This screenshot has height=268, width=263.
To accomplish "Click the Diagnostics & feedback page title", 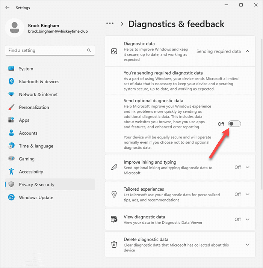I will tap(176, 24).
